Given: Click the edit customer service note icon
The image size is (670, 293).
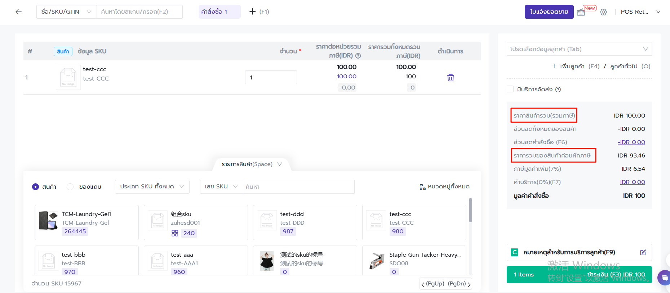Looking at the screenshot, I should point(643,252).
